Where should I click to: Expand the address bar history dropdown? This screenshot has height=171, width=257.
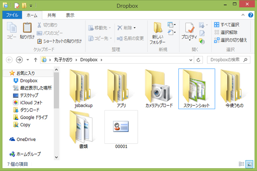(191, 60)
